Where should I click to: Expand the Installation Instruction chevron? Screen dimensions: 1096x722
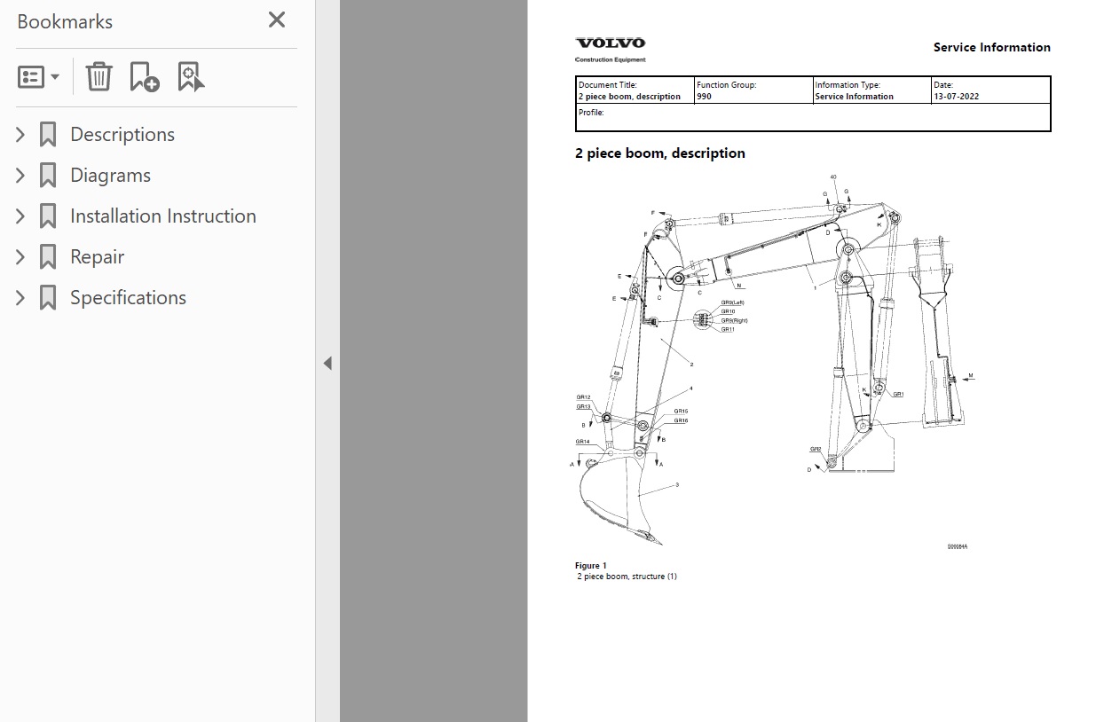(x=20, y=216)
